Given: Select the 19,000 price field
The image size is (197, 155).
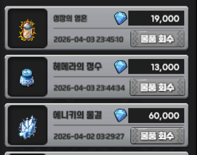Looking at the screenshot, I should coord(156,18).
